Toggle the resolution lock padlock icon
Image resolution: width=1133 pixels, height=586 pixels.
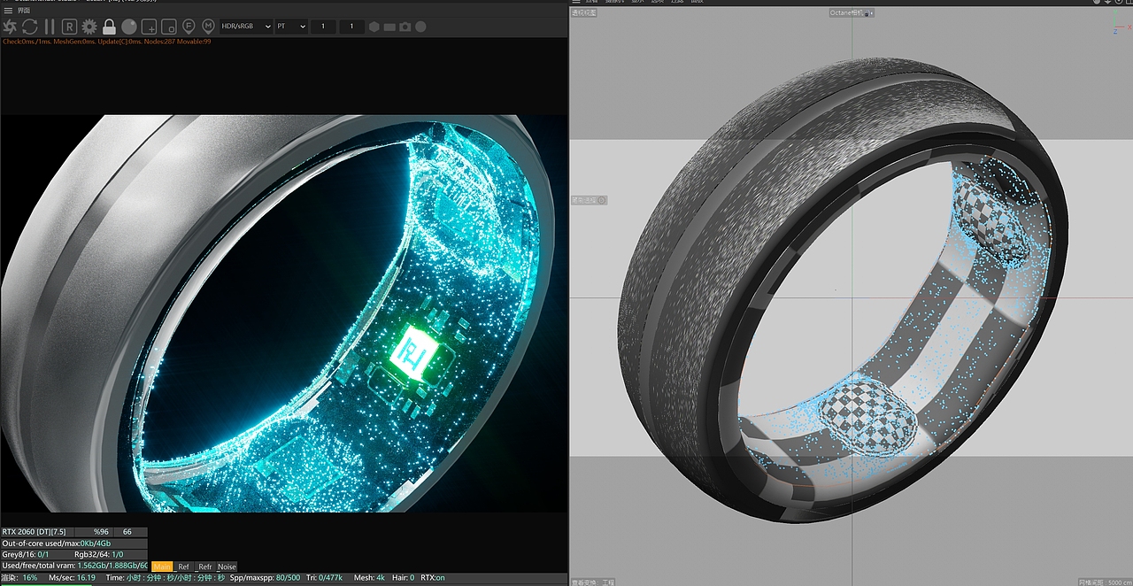click(x=109, y=27)
